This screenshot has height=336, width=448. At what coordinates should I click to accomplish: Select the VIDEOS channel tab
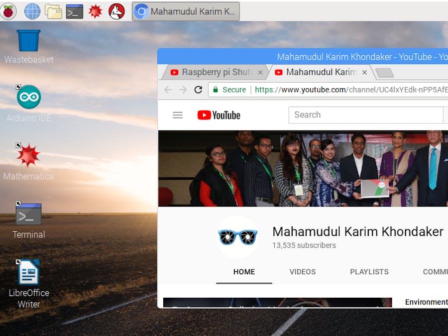pyautogui.click(x=302, y=272)
